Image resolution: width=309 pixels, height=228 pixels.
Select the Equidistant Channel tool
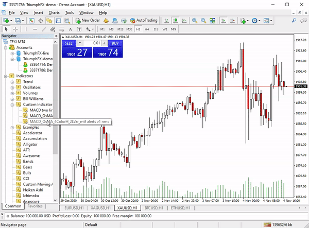point(53,29)
